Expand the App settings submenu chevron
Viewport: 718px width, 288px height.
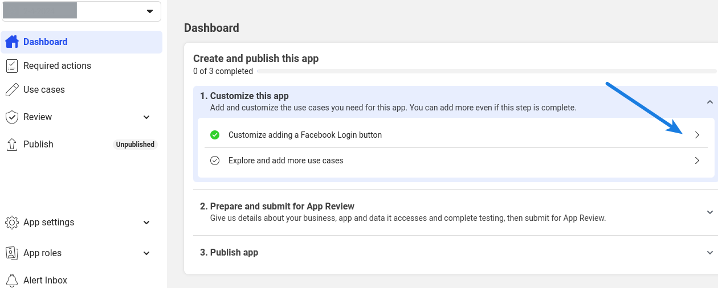(146, 223)
